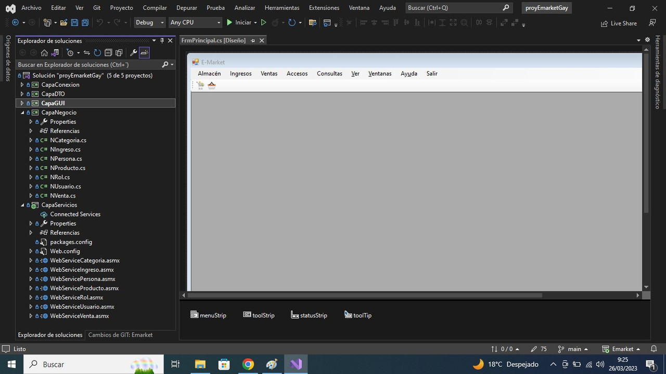This screenshot has width=666, height=374.
Task: Select WebServiceVenta.asmx in Solution Explorer
Action: click(80, 316)
